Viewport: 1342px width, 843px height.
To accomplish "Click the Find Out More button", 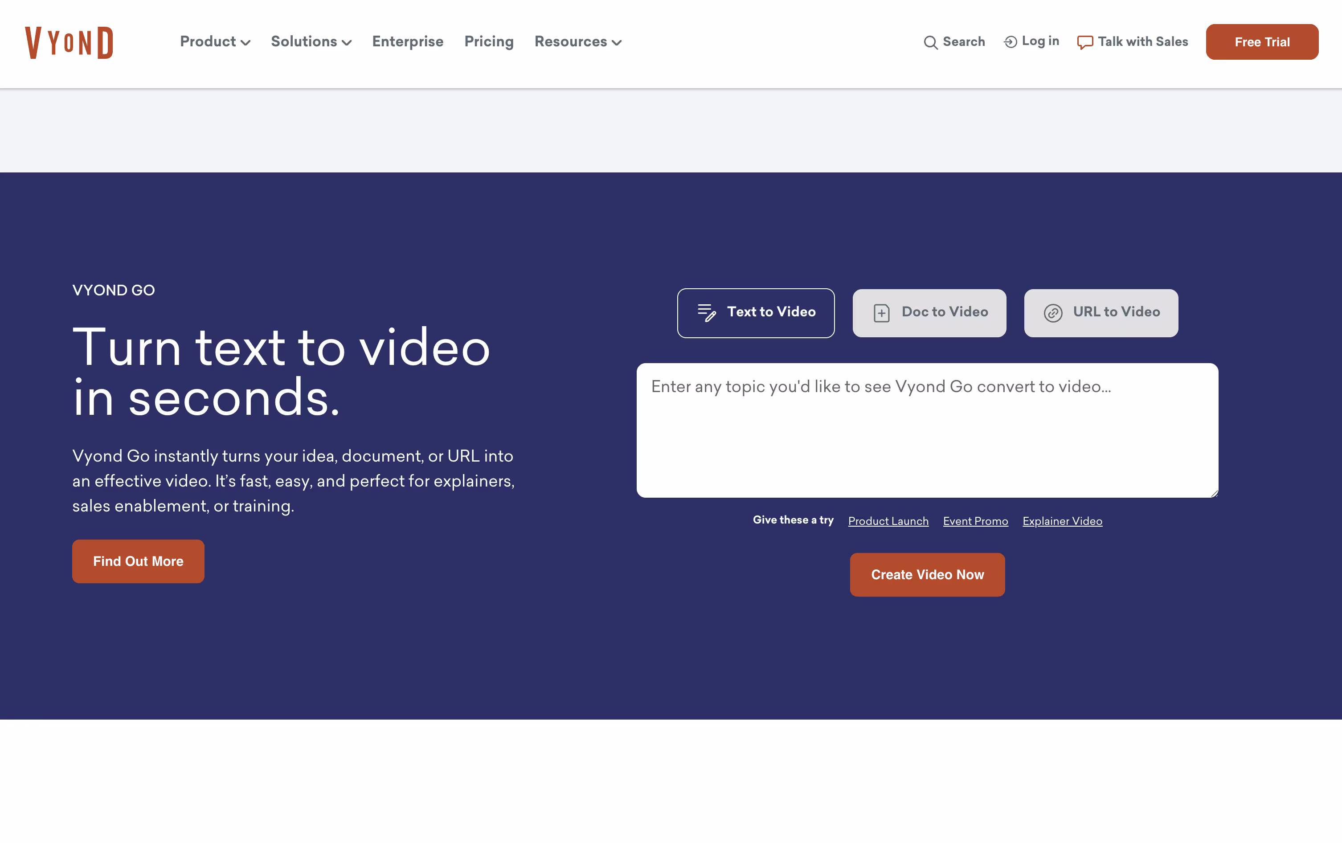I will (x=138, y=561).
